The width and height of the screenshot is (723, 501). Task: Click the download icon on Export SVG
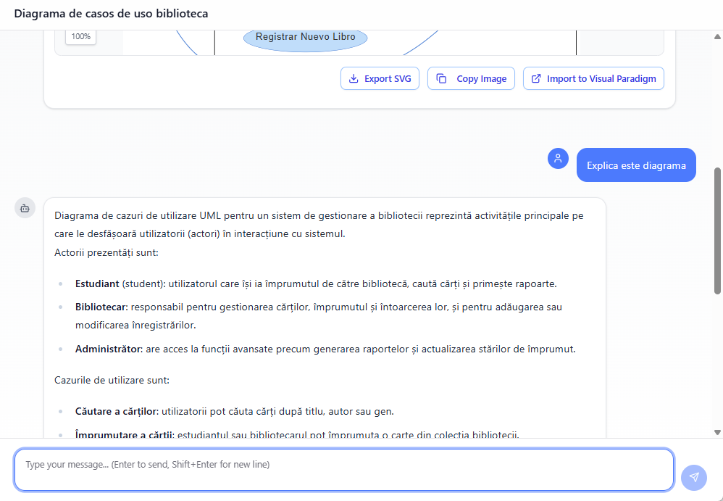tap(353, 78)
